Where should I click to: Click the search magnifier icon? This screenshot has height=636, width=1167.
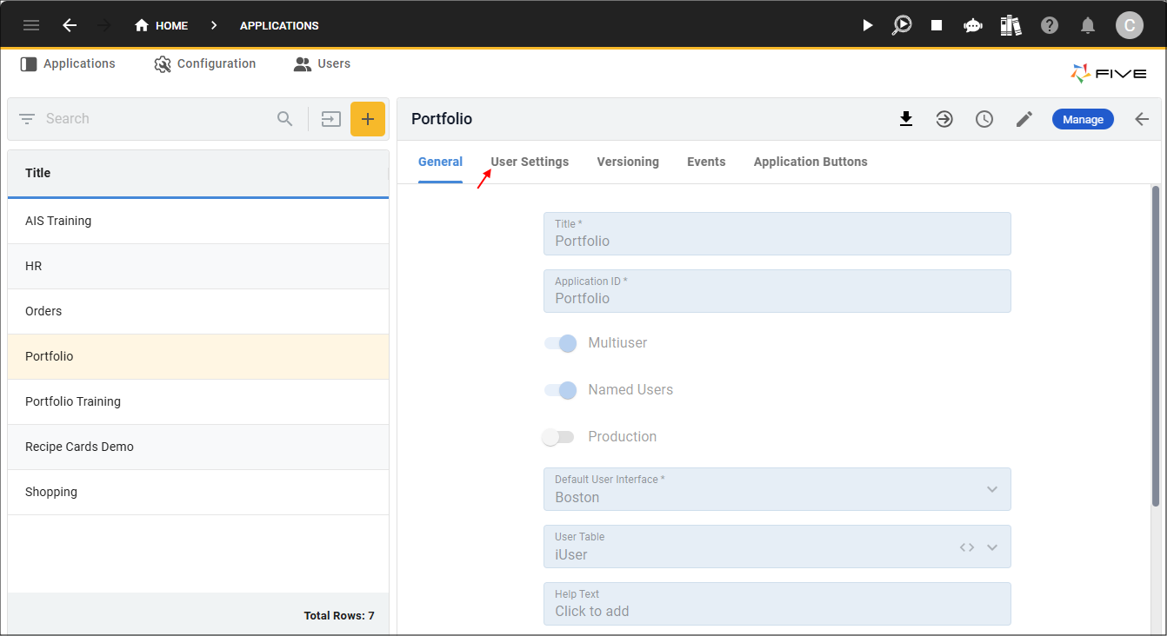[285, 119]
